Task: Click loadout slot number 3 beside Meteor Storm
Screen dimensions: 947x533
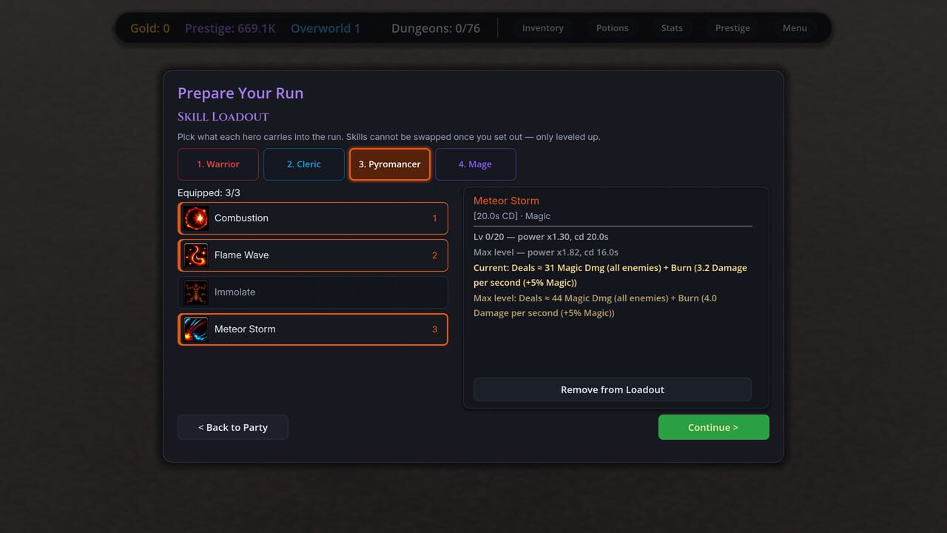Action: click(x=435, y=329)
